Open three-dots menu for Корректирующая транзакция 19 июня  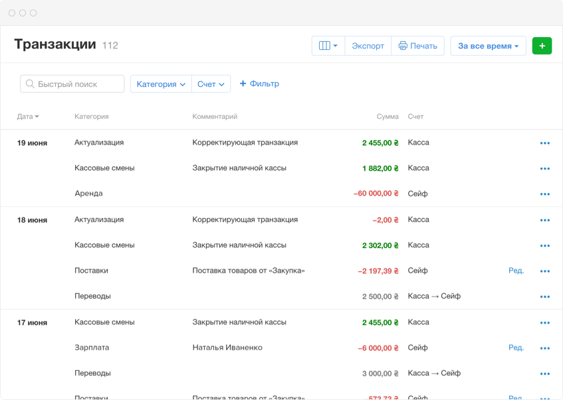(545, 143)
